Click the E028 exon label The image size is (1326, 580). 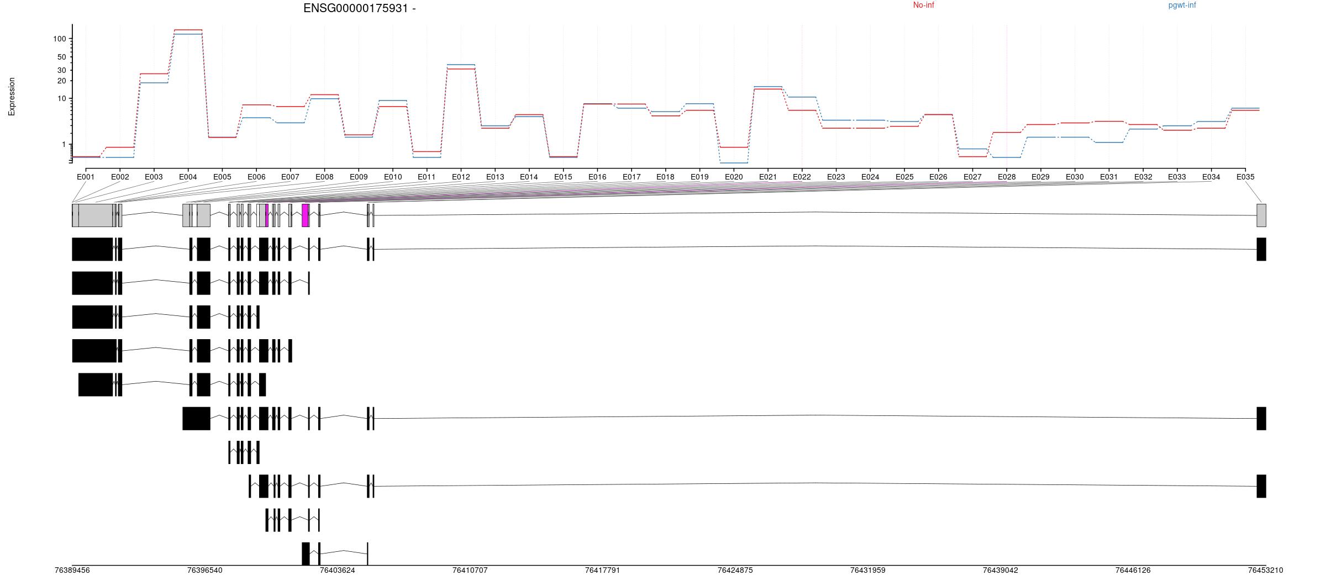click(x=1007, y=177)
